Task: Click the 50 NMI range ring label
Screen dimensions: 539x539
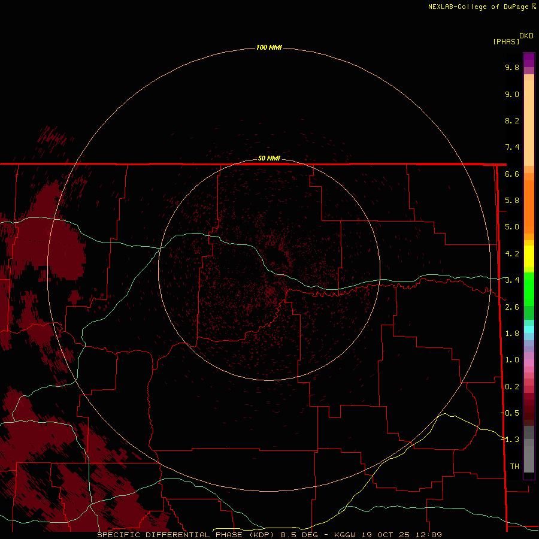Action: (x=269, y=158)
